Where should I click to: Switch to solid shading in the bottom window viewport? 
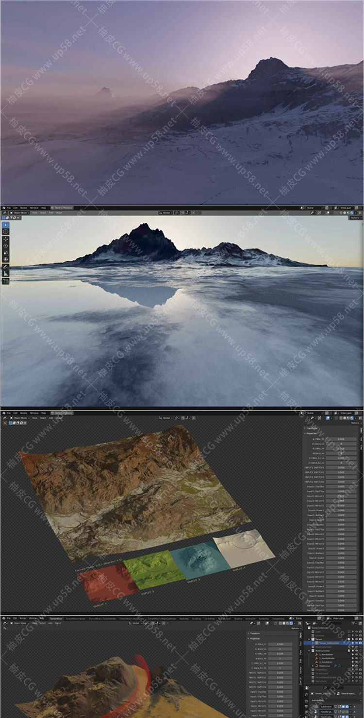click(x=284, y=623)
